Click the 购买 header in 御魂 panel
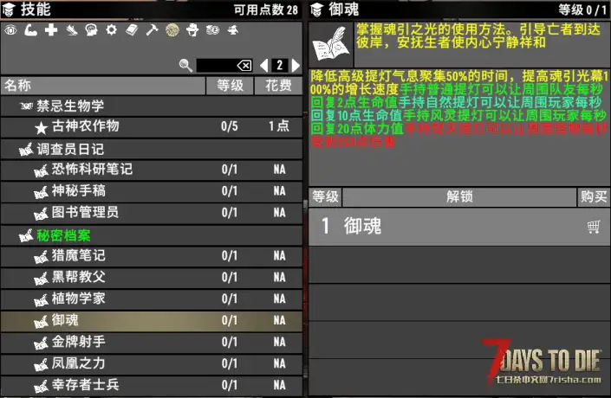The image size is (611, 398). pyautogui.click(x=594, y=197)
